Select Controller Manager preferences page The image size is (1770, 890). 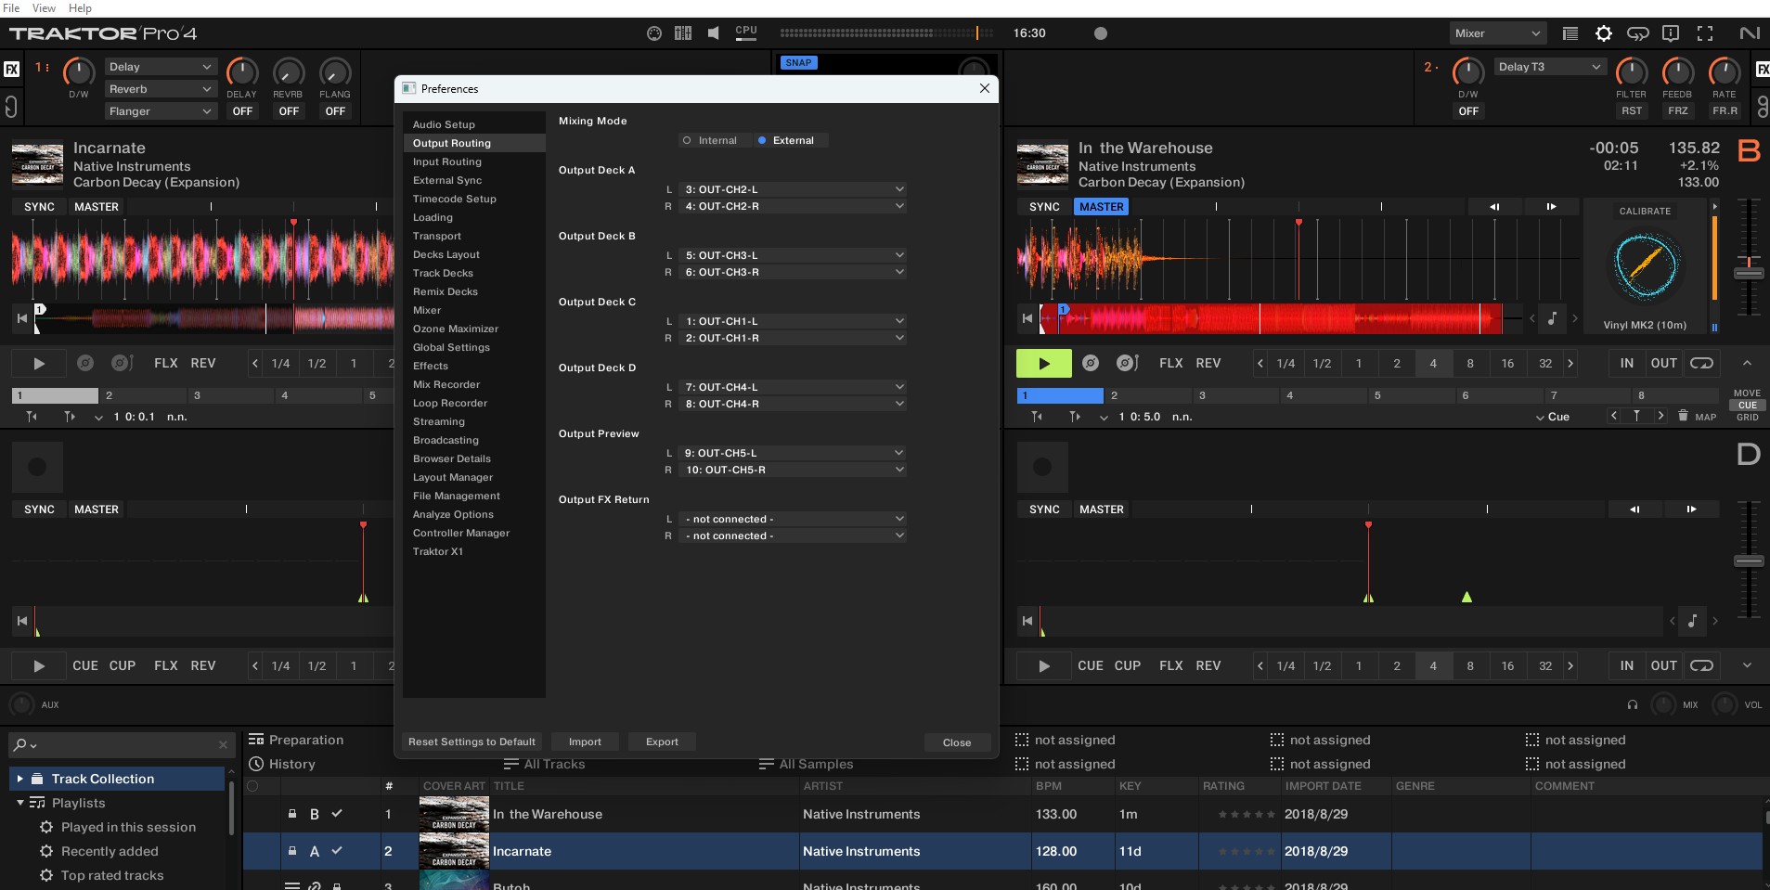[x=474, y=533]
